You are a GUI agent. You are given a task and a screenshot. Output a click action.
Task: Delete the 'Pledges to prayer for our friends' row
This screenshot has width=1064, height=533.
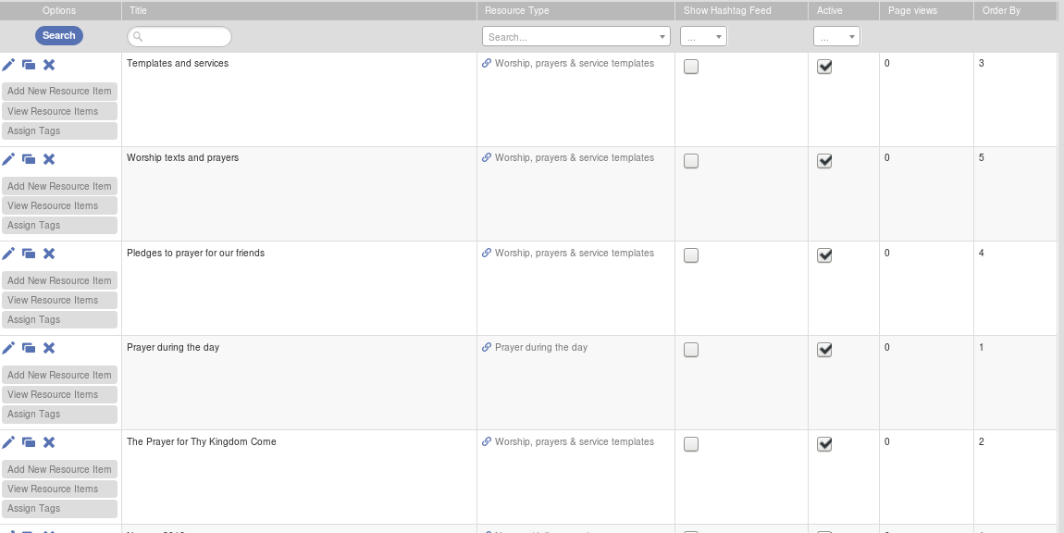coord(49,254)
